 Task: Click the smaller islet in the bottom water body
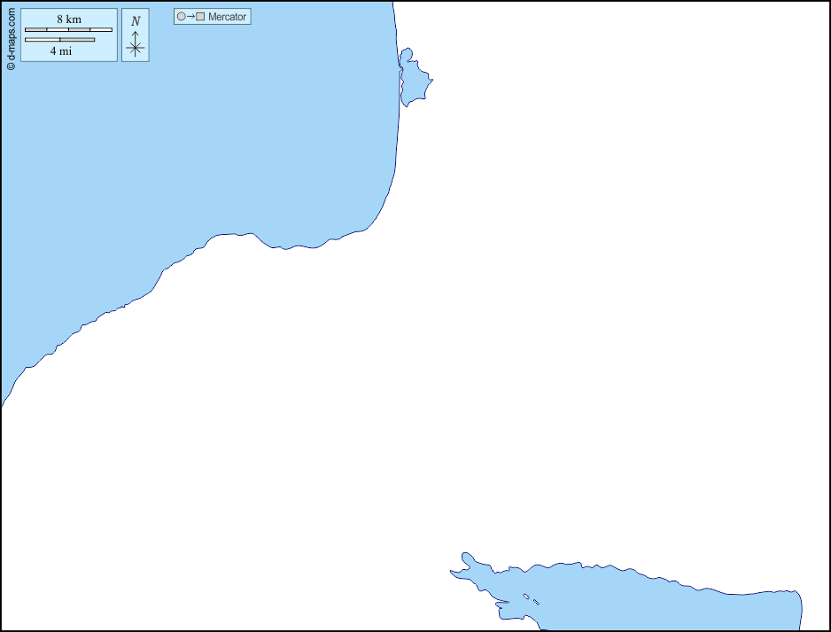tap(536, 603)
